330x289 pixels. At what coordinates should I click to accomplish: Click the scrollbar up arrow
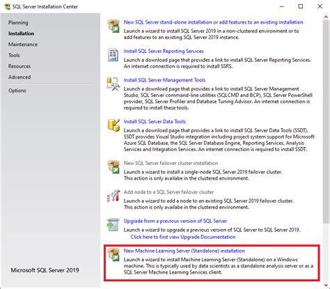tap(326, 17)
